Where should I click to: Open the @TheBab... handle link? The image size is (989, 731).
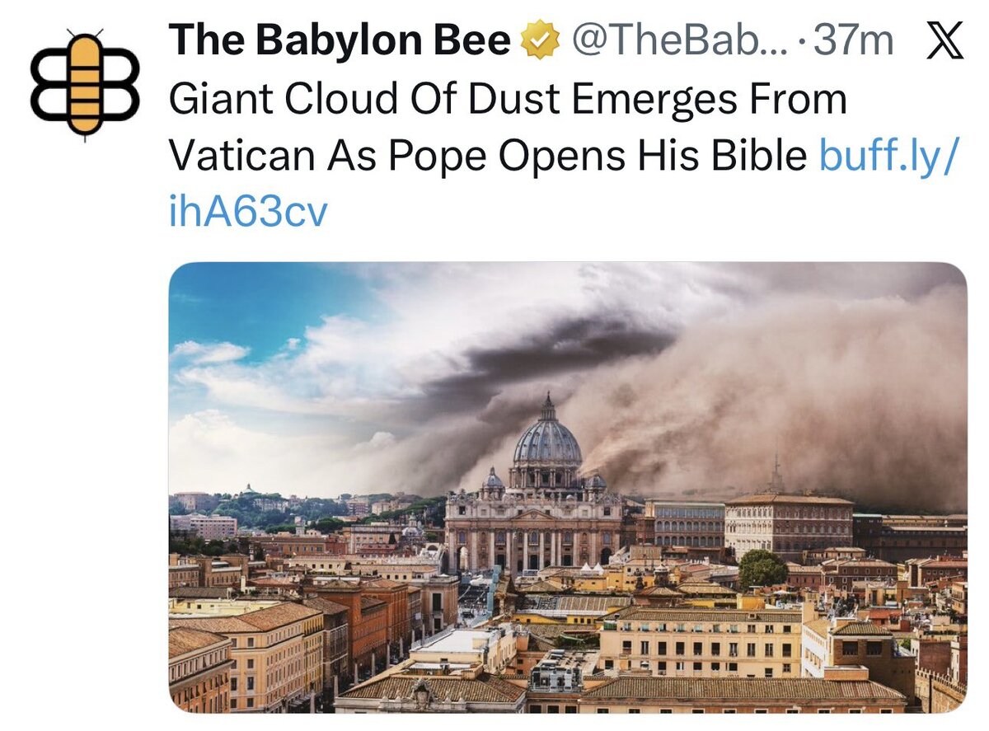coord(679,41)
